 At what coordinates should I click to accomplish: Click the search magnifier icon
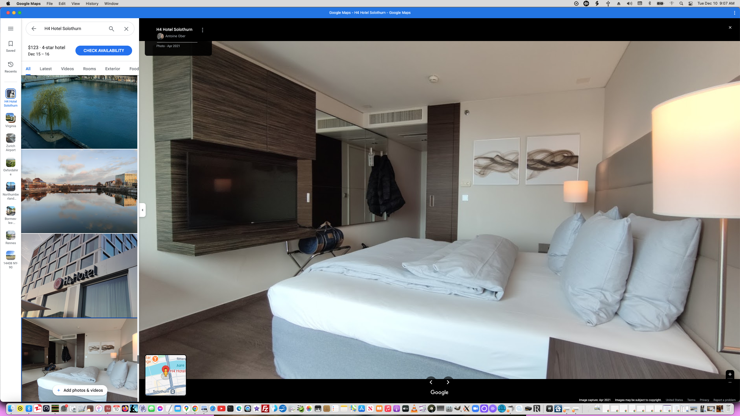pos(112,29)
